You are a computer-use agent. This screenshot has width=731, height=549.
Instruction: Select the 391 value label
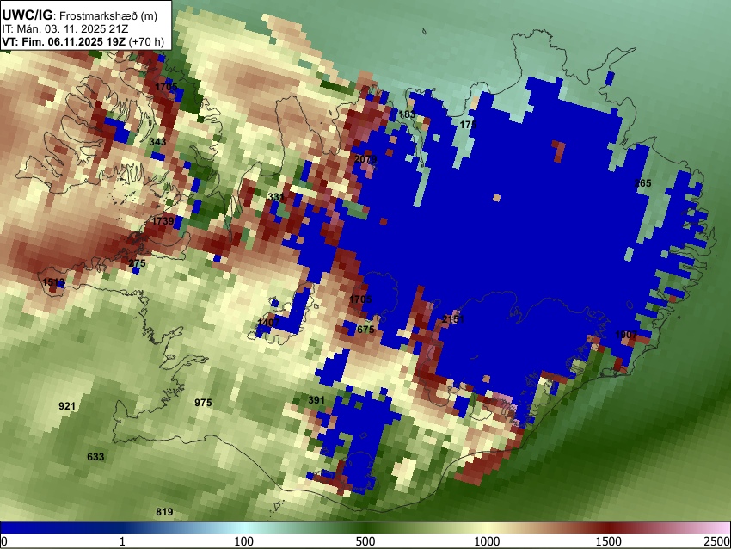coord(316,400)
